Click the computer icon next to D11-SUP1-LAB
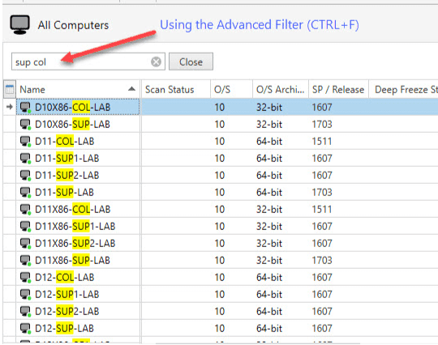This screenshot has height=345, width=438. coord(25,159)
